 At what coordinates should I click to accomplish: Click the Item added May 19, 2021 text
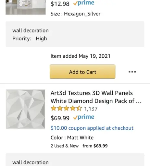point(81,56)
